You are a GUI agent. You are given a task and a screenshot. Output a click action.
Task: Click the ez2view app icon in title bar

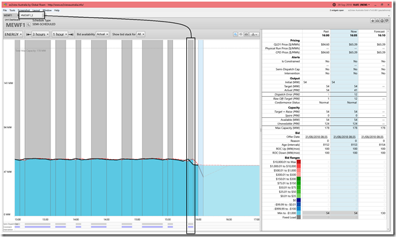(x=5, y=5)
